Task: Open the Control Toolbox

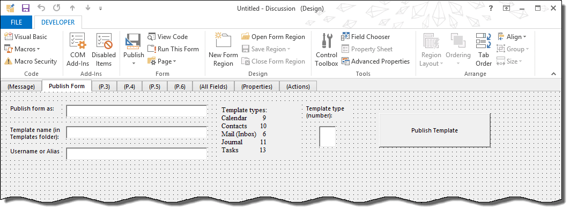Action: point(327,50)
